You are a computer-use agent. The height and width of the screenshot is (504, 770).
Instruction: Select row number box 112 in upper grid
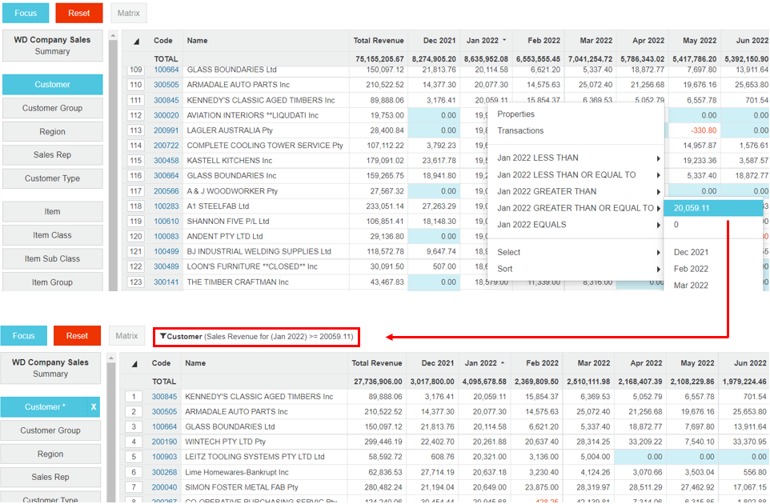click(x=135, y=115)
